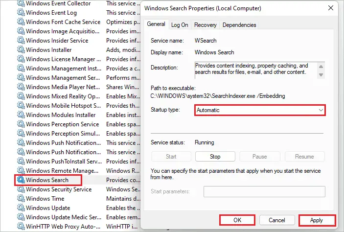Click the 'WinHTTP i...' description cell

[x=122, y=226]
